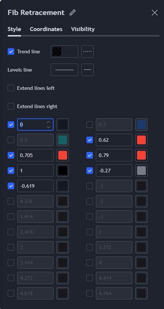Image resolution: width=164 pixels, height=309 pixels.
Task: Click the up arrow on the 0 level field
Action: [48, 122]
